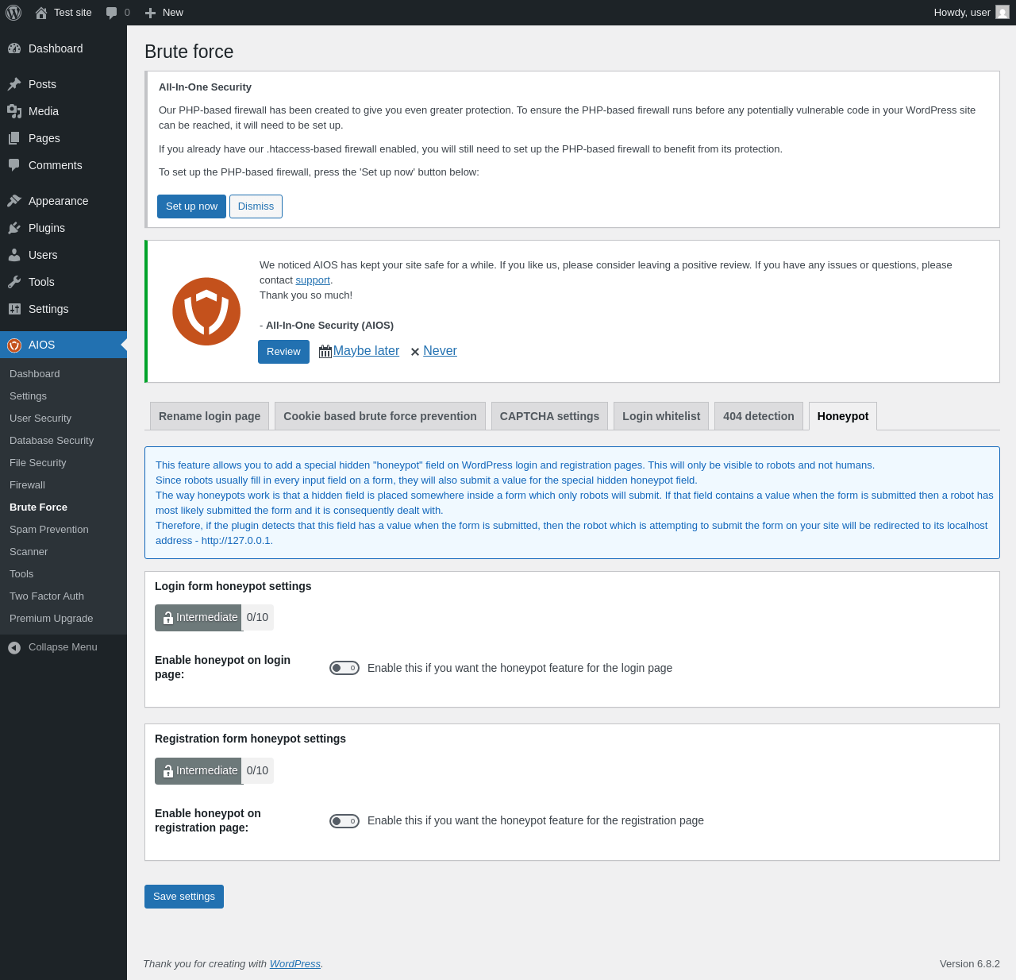Click the AIOS shield icon in sidebar

click(14, 345)
